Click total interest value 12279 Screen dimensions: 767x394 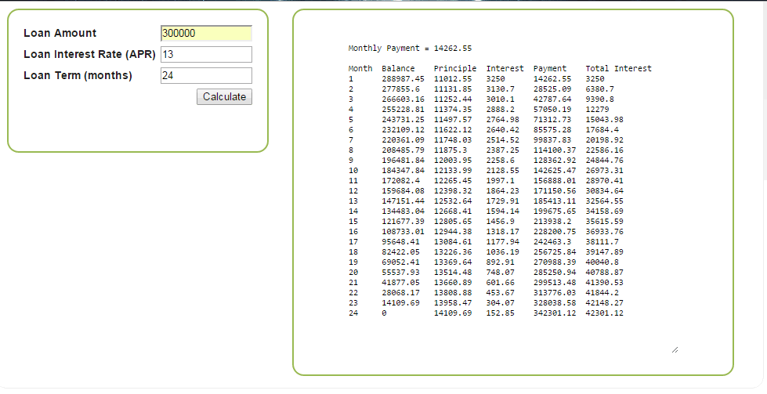pyautogui.click(x=597, y=110)
